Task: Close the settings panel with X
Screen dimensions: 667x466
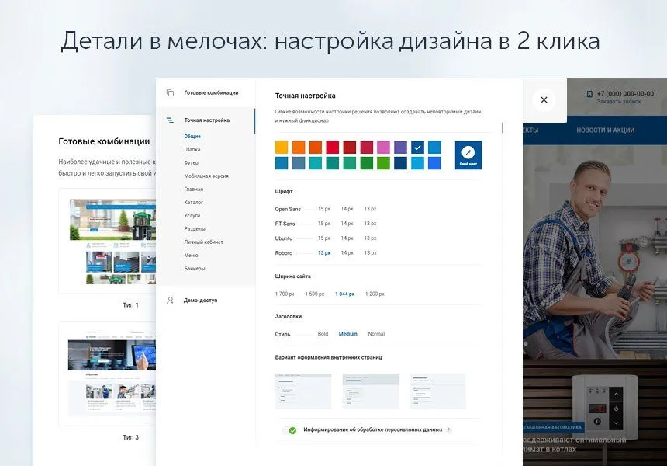Action: tap(544, 99)
